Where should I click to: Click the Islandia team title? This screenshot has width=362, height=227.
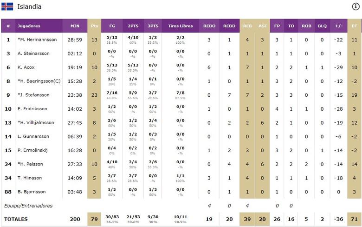29,7
